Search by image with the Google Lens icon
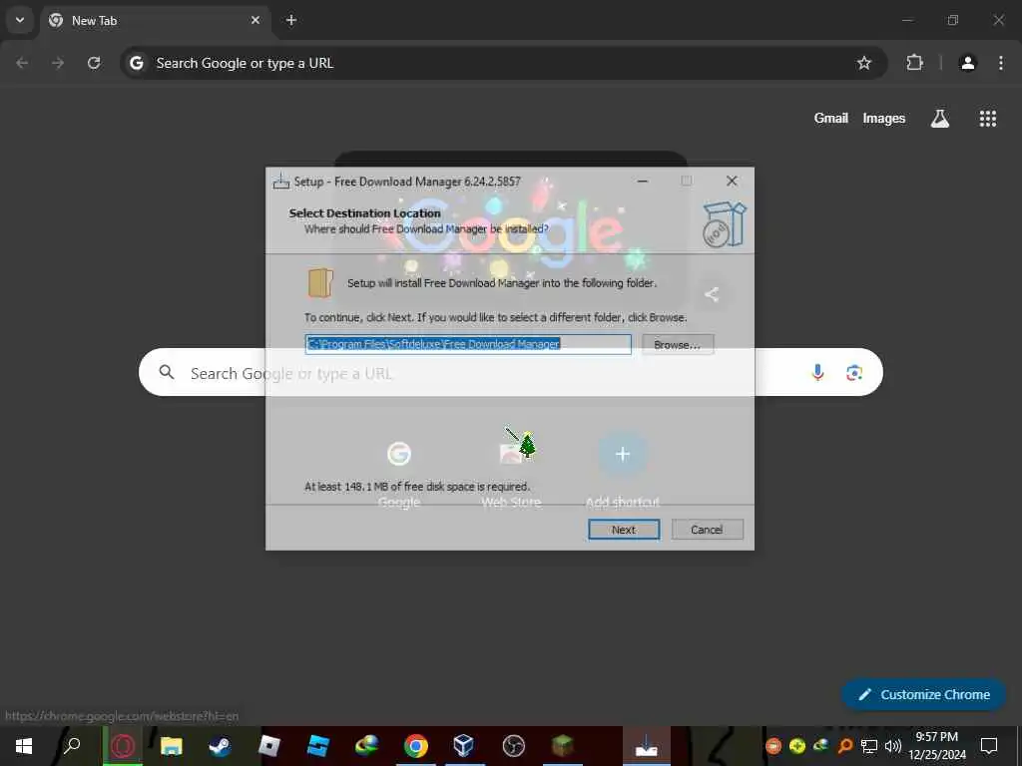 [x=854, y=373]
